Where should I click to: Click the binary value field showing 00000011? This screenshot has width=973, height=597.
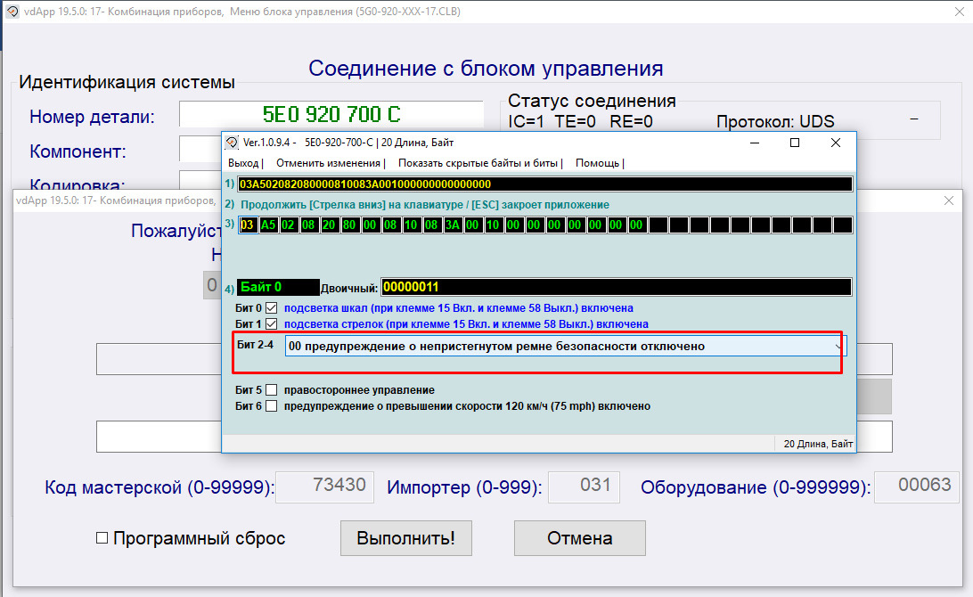point(490,286)
